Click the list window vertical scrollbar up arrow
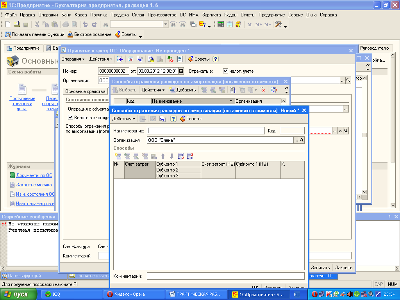This screenshot has height=300, width=400. 283,101
